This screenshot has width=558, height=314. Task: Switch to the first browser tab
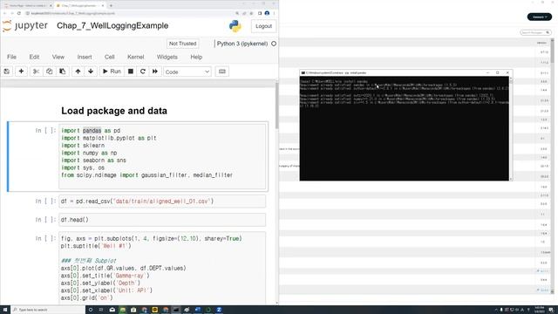tap(28, 6)
